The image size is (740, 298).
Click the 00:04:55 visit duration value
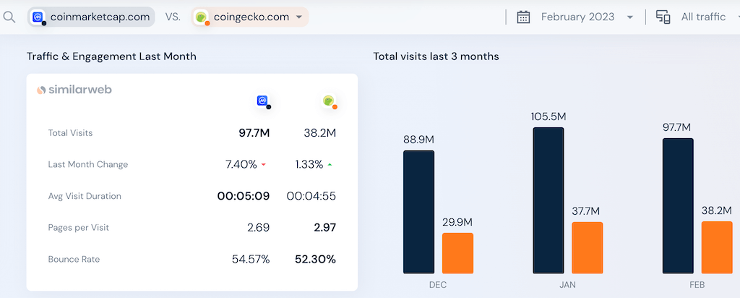(x=311, y=196)
